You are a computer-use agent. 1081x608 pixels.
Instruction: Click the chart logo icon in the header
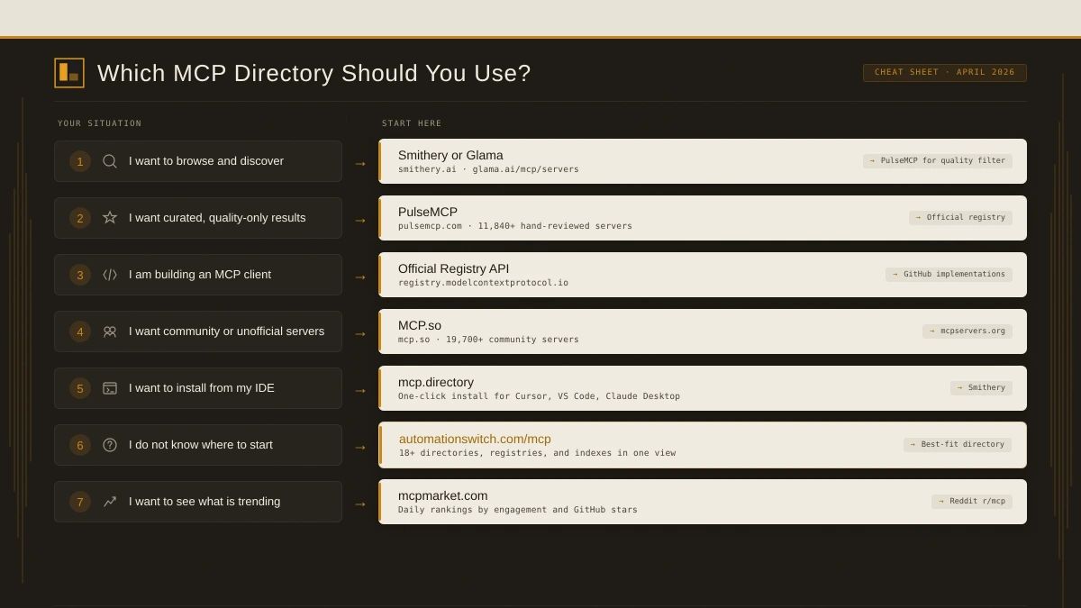coord(68,73)
